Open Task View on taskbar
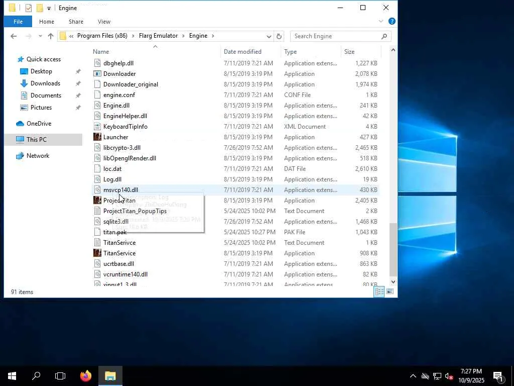Screen dimensions: 514x386 (60, 376)
